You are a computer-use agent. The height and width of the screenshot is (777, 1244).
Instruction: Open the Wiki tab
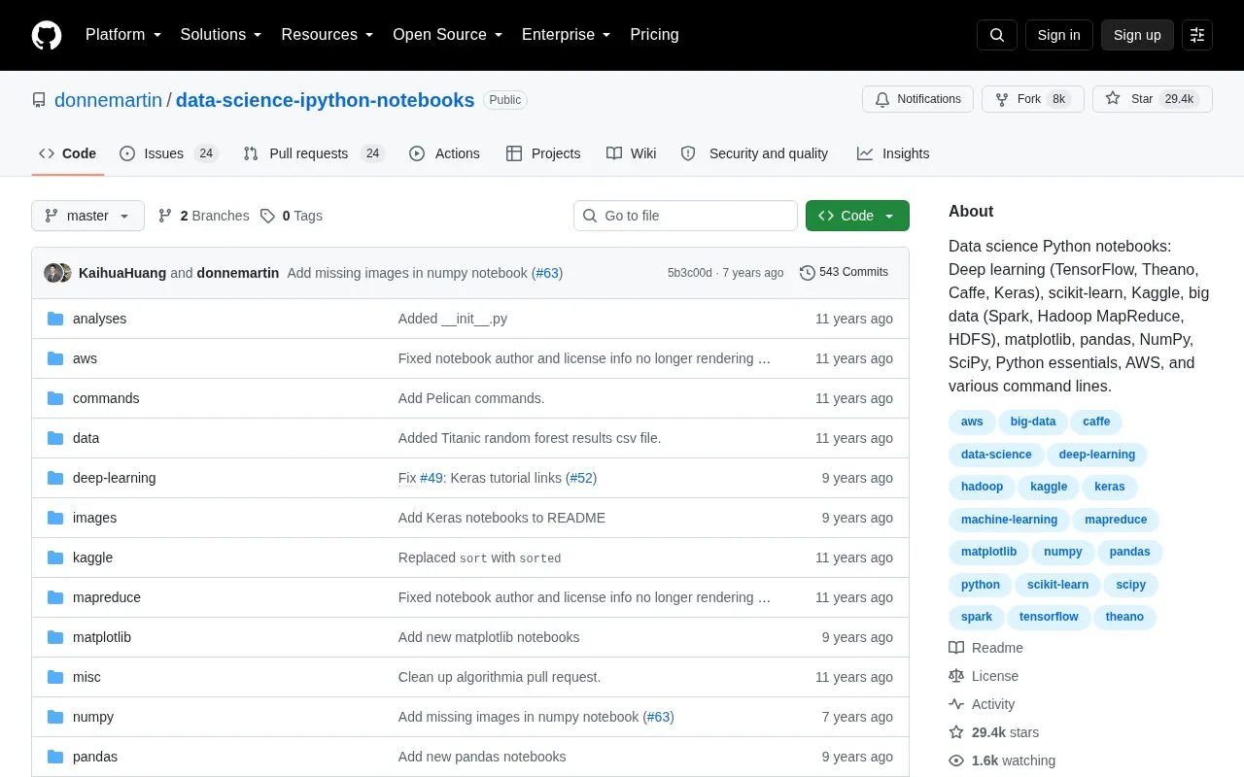point(631,153)
